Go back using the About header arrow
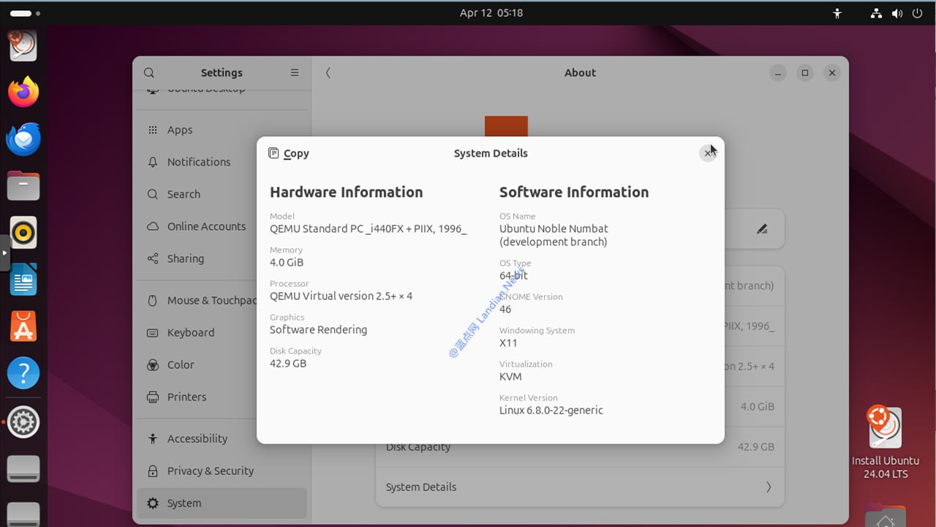The image size is (936, 527). [x=328, y=72]
